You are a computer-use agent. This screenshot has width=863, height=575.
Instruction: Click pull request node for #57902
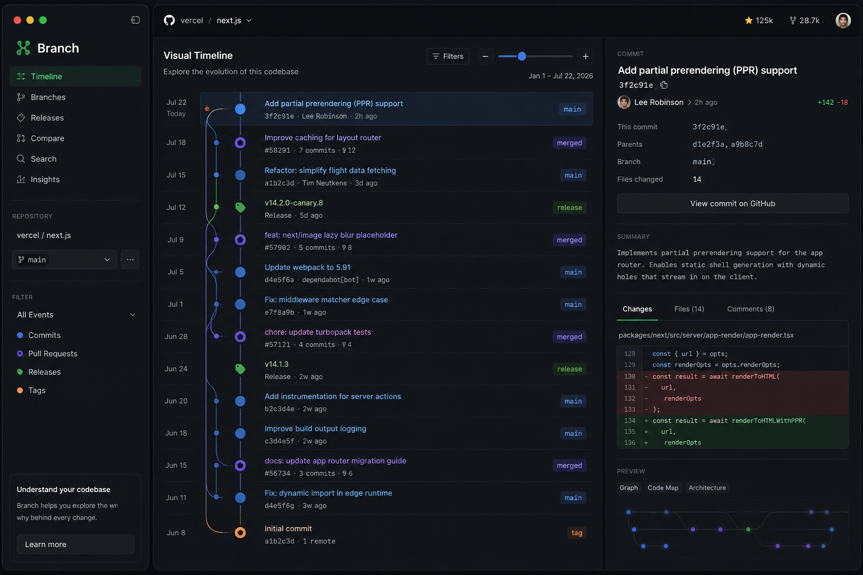coord(240,240)
